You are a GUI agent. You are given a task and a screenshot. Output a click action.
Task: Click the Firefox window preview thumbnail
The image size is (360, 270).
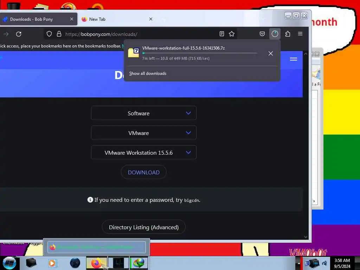pyautogui.click(x=96, y=247)
